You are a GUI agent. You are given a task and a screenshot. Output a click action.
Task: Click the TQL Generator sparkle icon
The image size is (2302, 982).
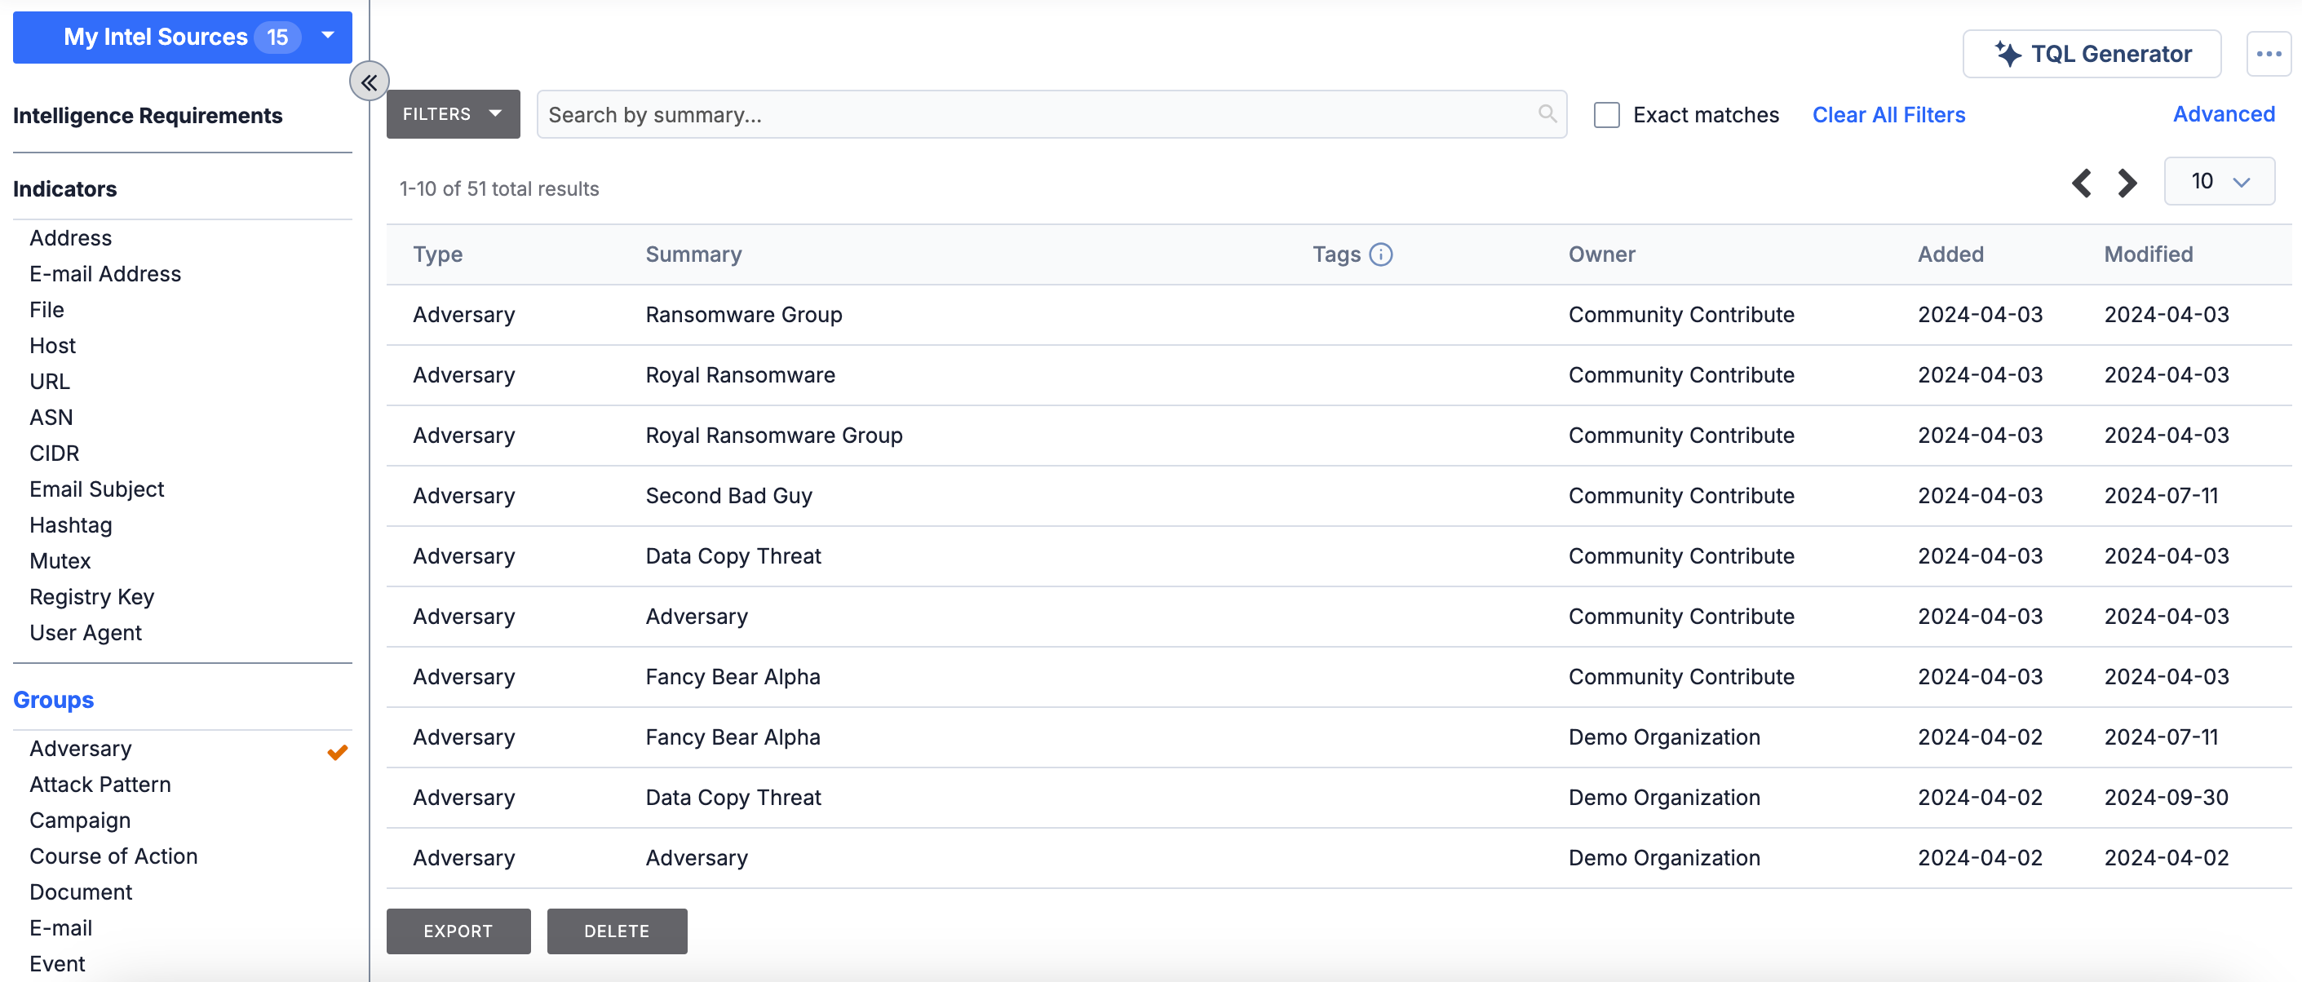(2010, 54)
